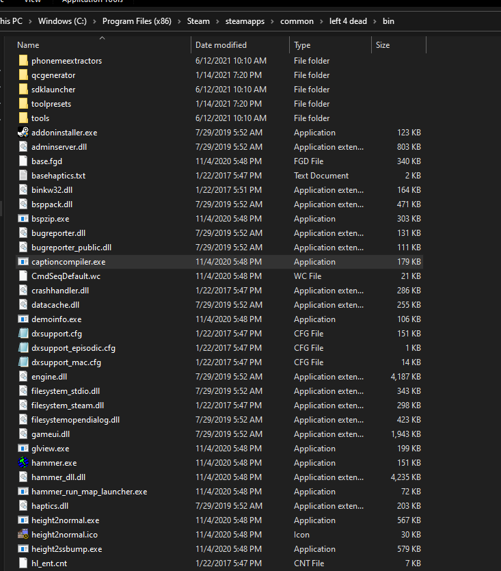Click the hammer.exe editor icon
The width and height of the screenshot is (501, 571).
tap(23, 462)
